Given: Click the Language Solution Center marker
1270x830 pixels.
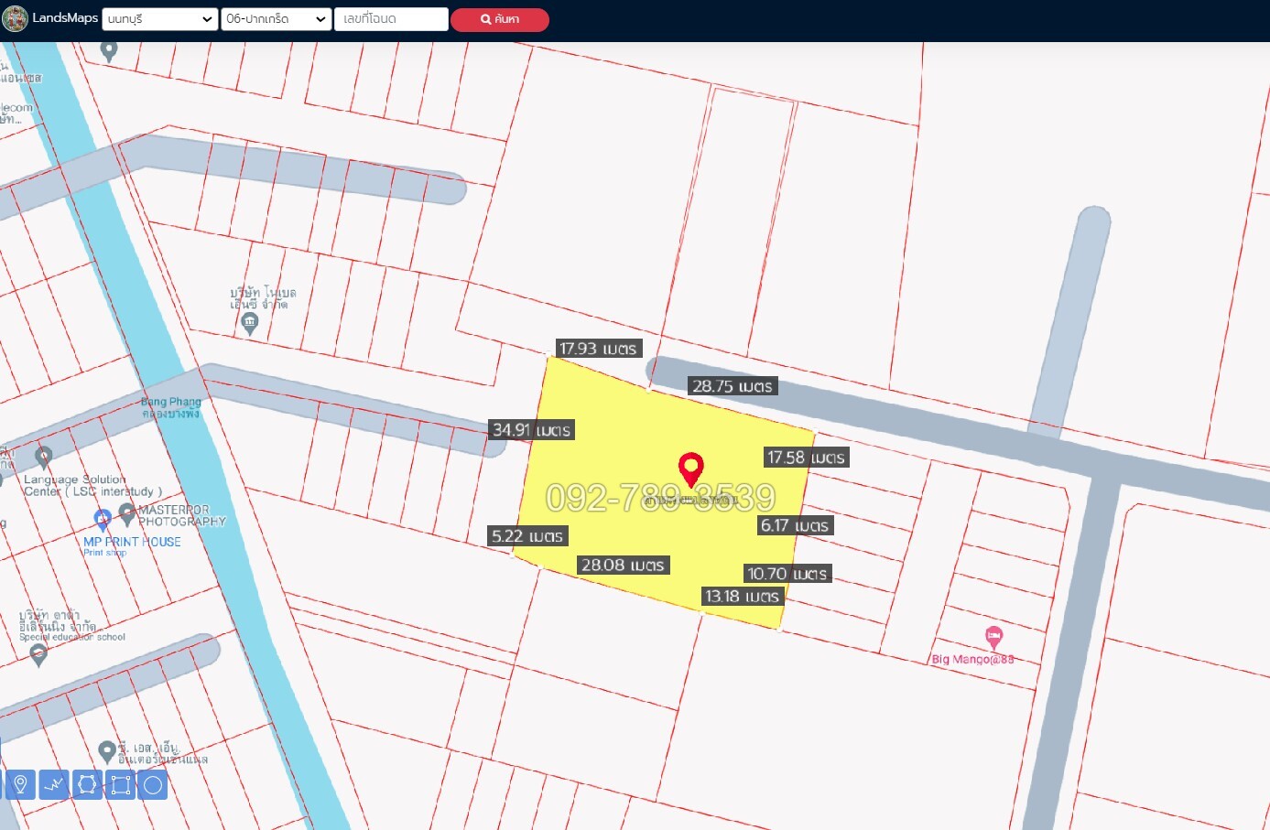Looking at the screenshot, I should tap(43, 456).
